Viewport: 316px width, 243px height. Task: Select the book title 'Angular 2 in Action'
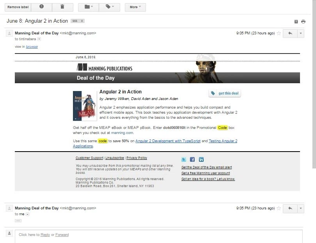(121, 92)
